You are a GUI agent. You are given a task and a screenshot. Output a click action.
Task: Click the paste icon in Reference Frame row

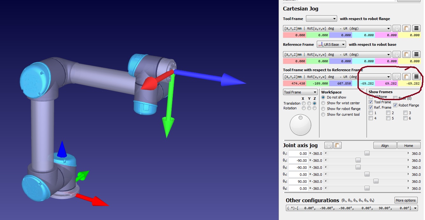click(406, 54)
